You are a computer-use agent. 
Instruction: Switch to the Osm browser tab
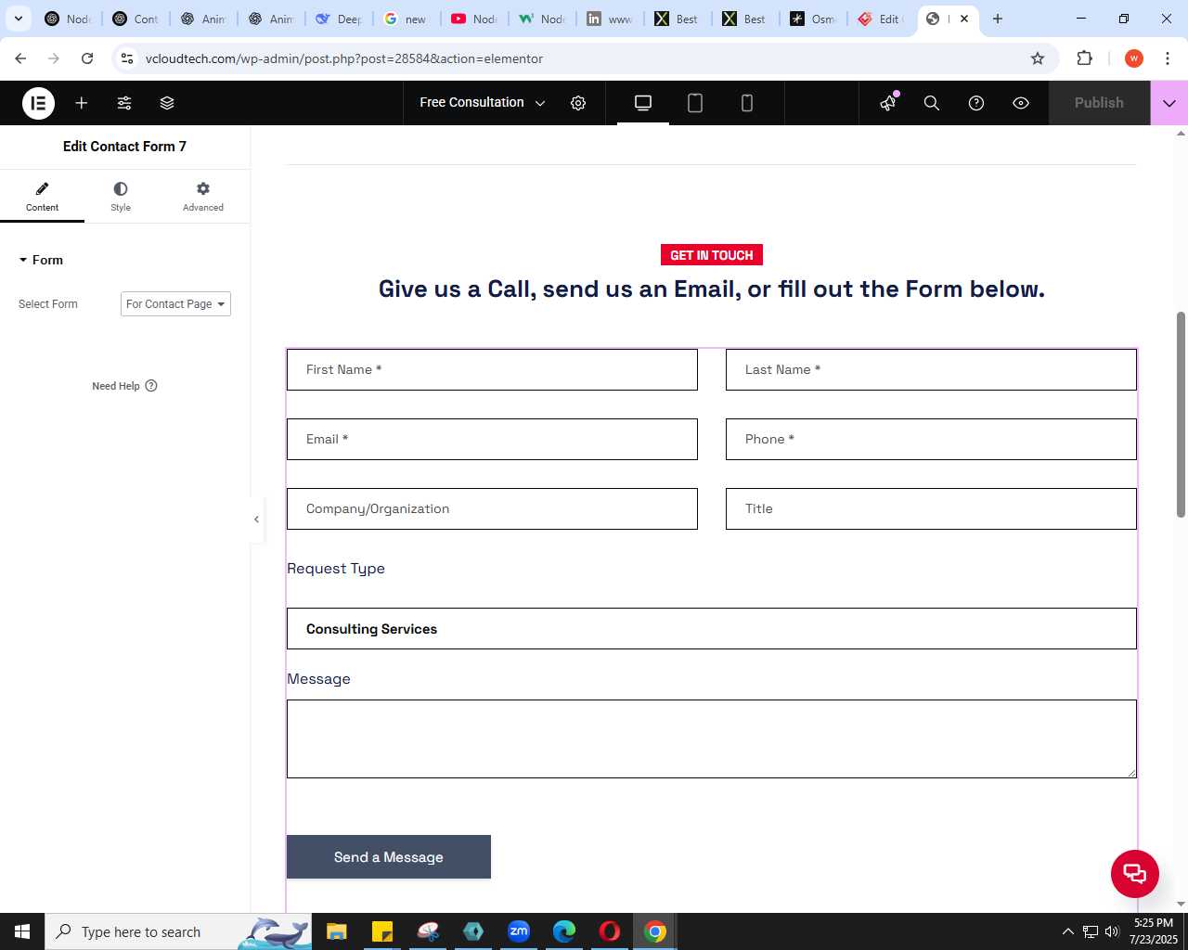pos(813,19)
